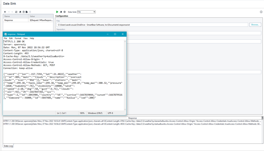Click the sort properties icon
This screenshot has width=264, height=151.
pos(16,12)
